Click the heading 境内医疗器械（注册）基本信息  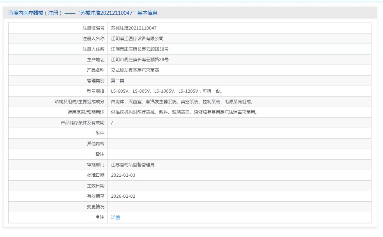(x=83, y=13)
